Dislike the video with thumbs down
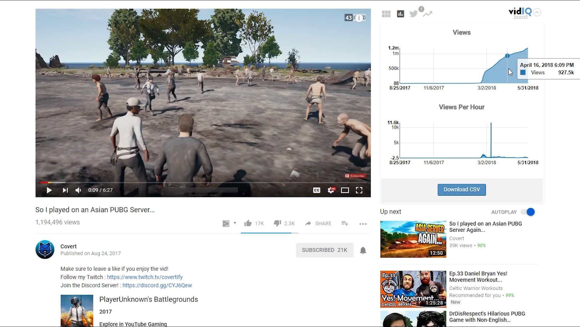 pyautogui.click(x=277, y=223)
